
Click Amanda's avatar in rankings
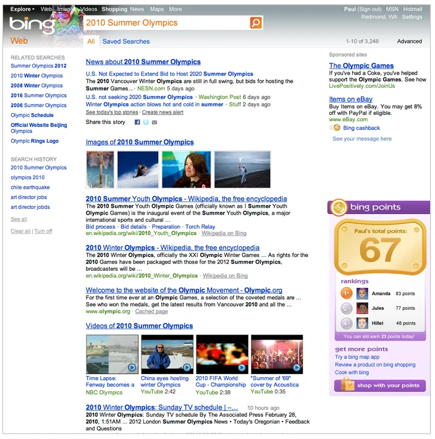[x=362, y=294]
